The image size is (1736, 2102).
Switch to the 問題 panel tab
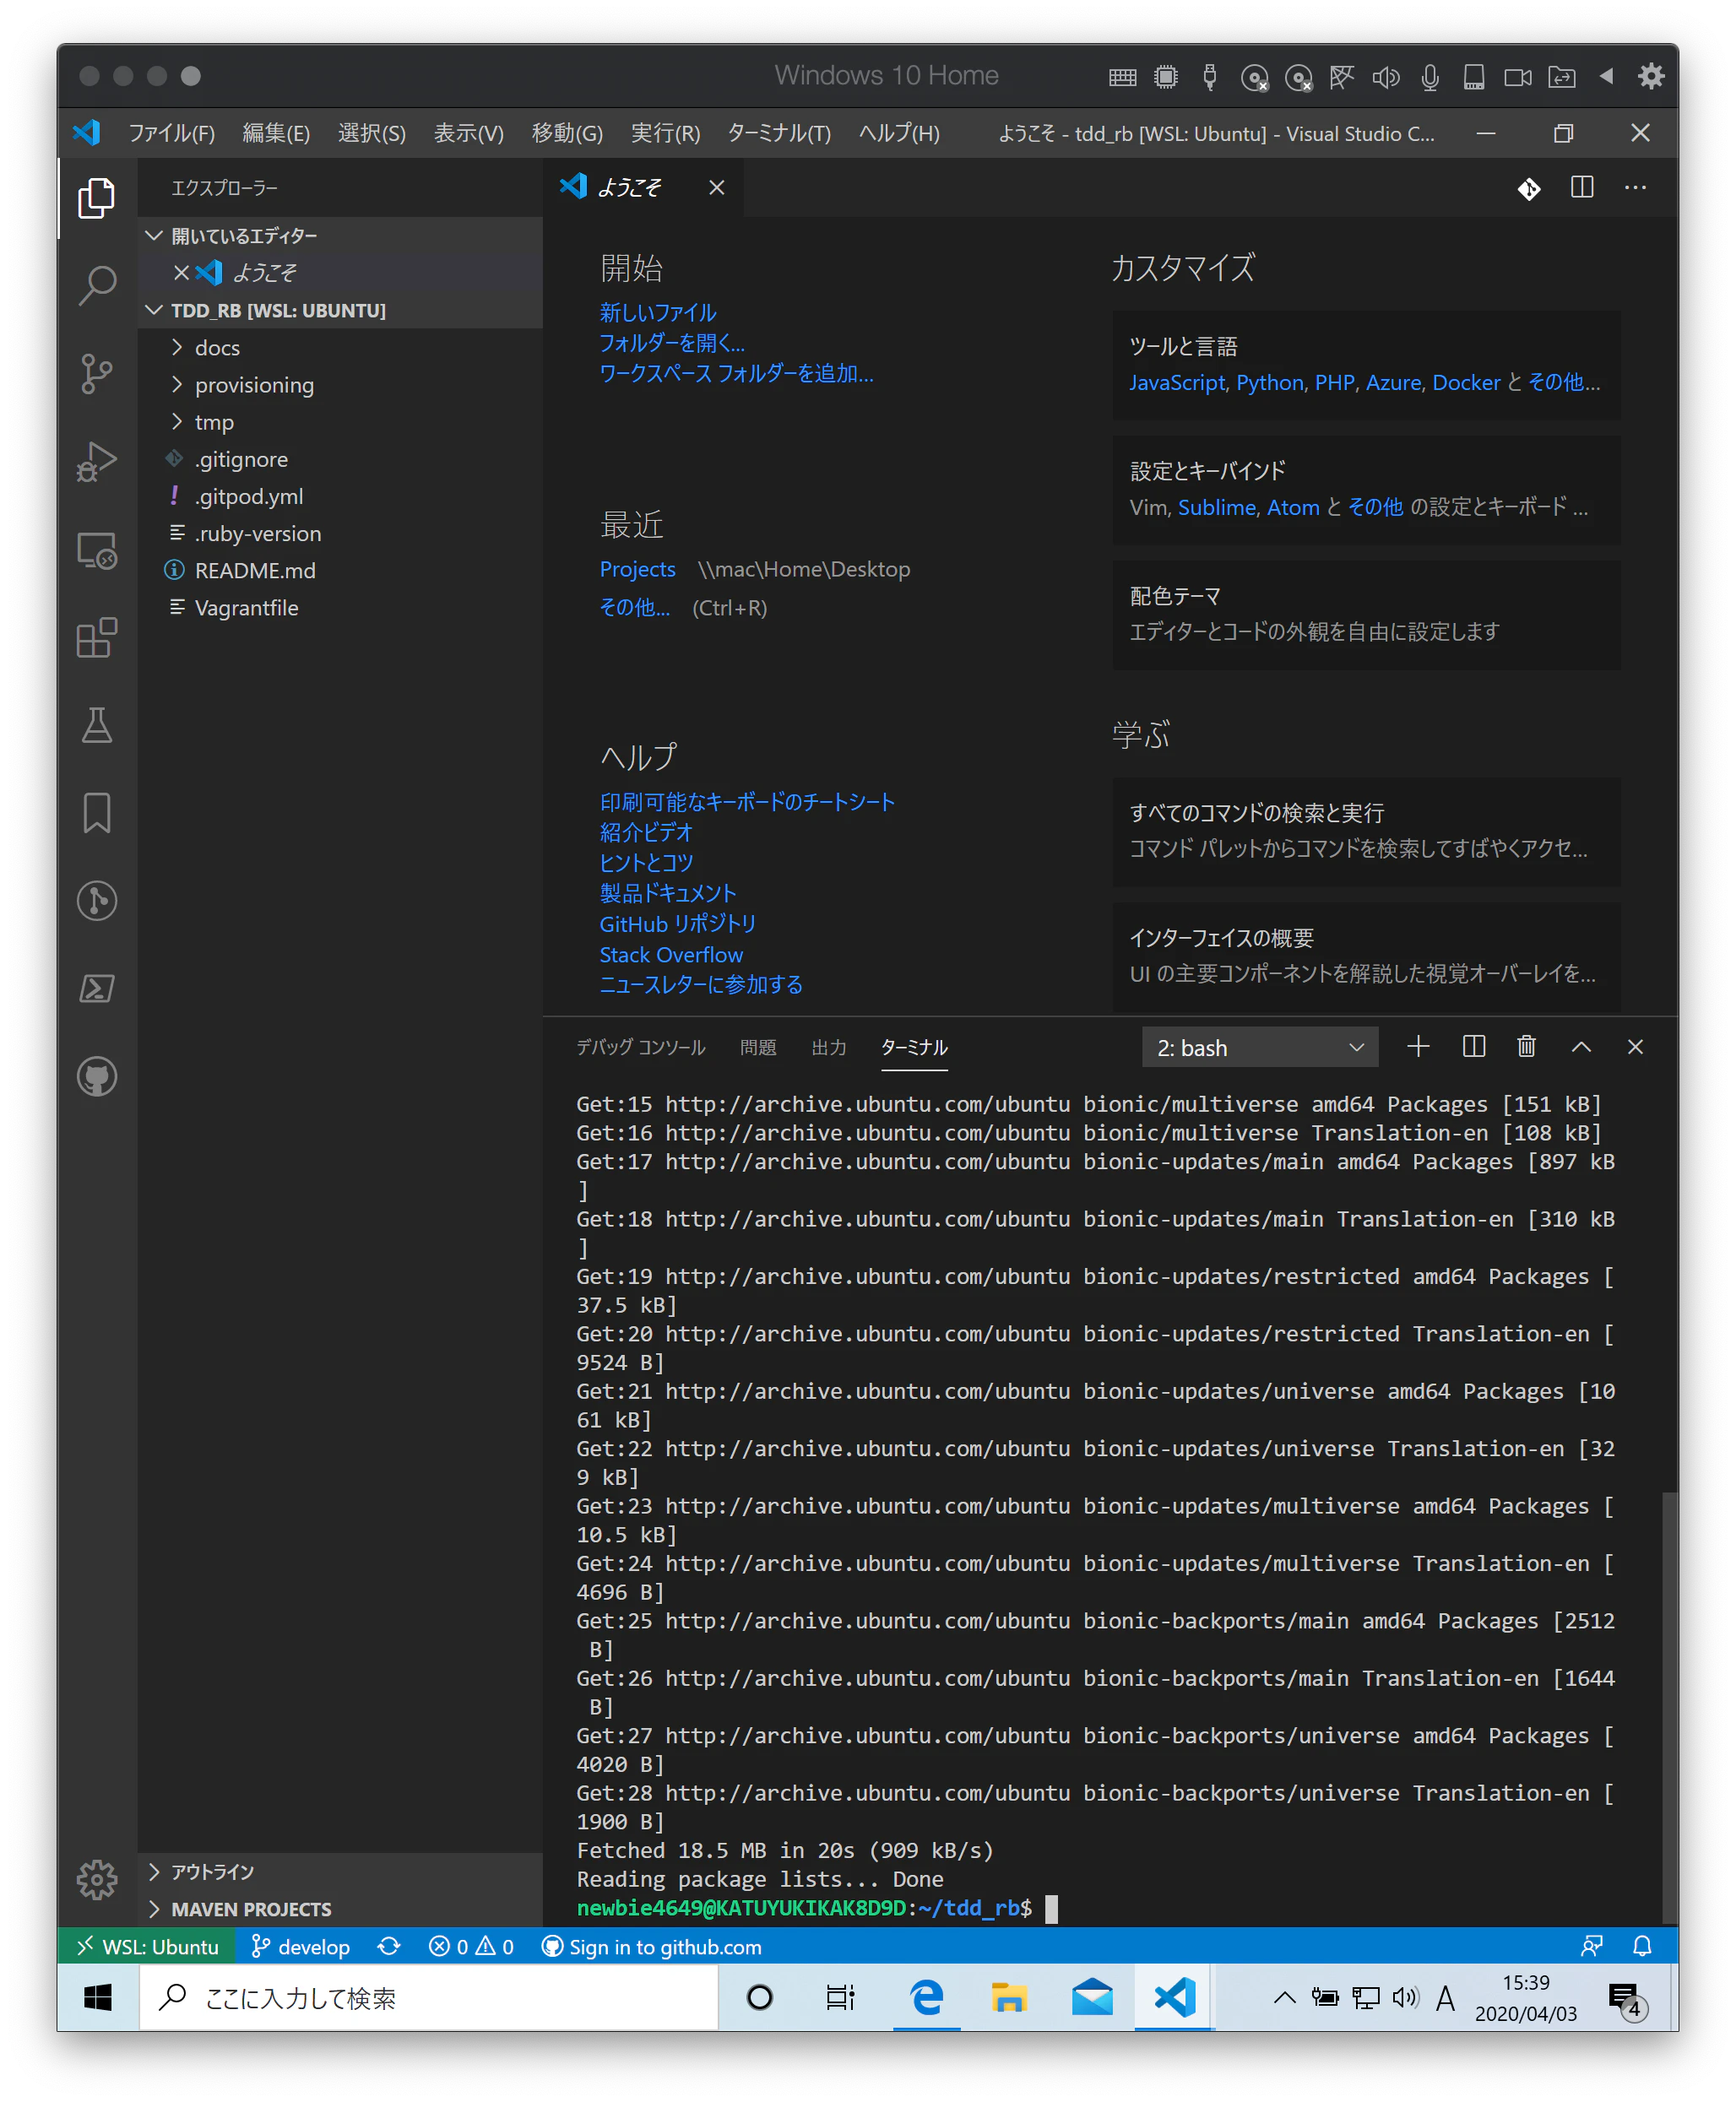tap(758, 1047)
